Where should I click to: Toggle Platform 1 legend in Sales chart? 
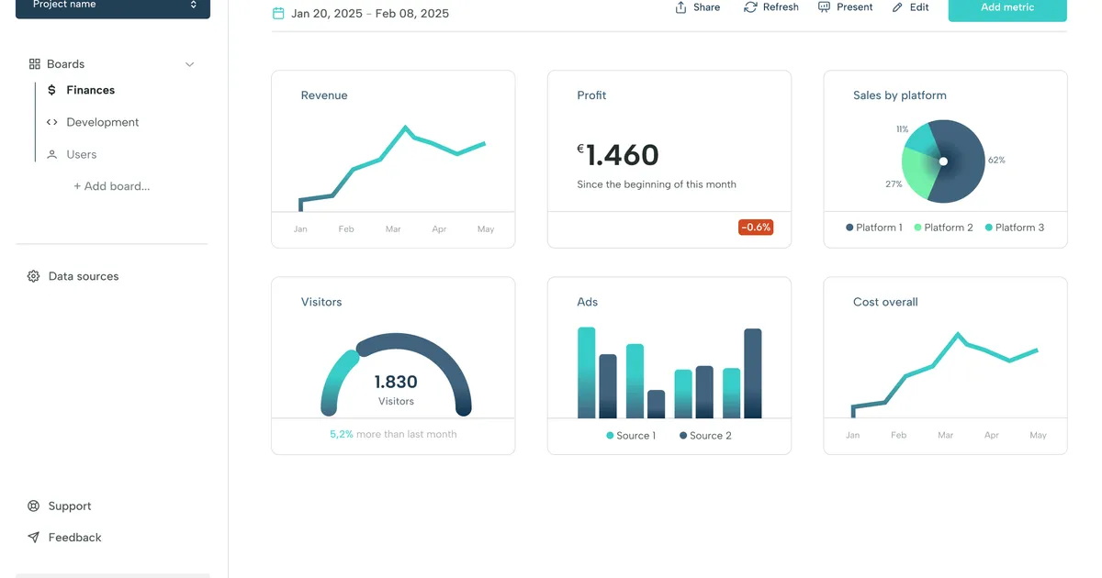point(874,228)
